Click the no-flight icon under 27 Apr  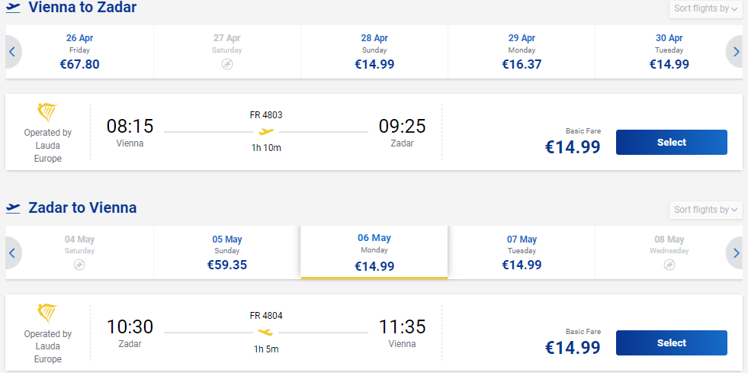[x=227, y=64]
